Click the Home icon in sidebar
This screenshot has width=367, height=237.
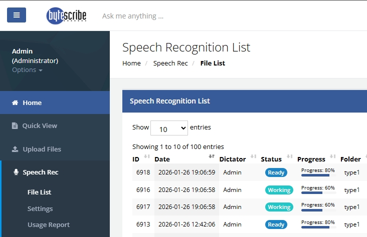15,103
